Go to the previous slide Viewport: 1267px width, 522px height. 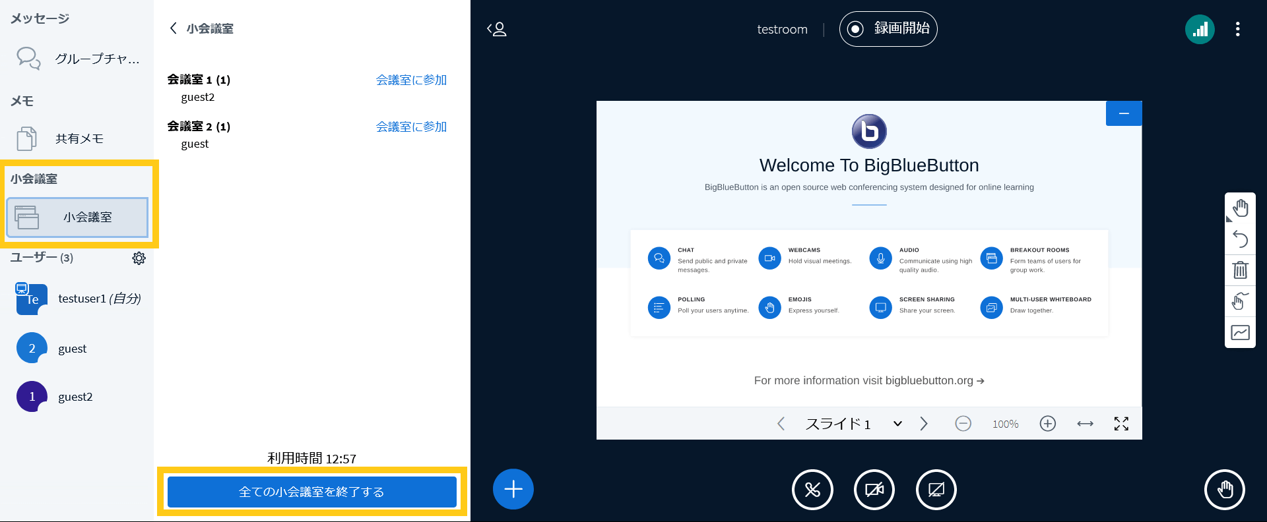tap(781, 424)
